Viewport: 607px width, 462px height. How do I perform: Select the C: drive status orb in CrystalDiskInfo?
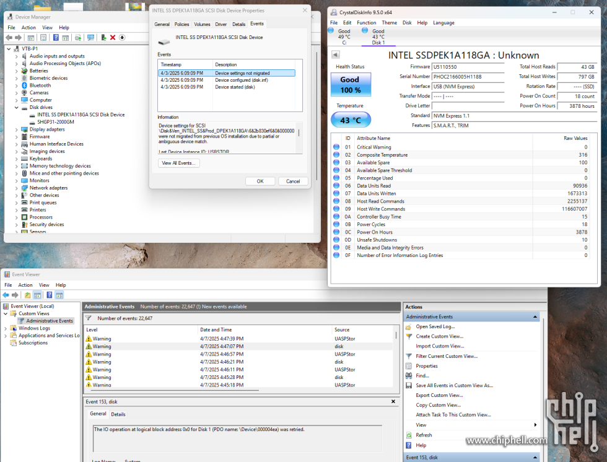[331, 30]
